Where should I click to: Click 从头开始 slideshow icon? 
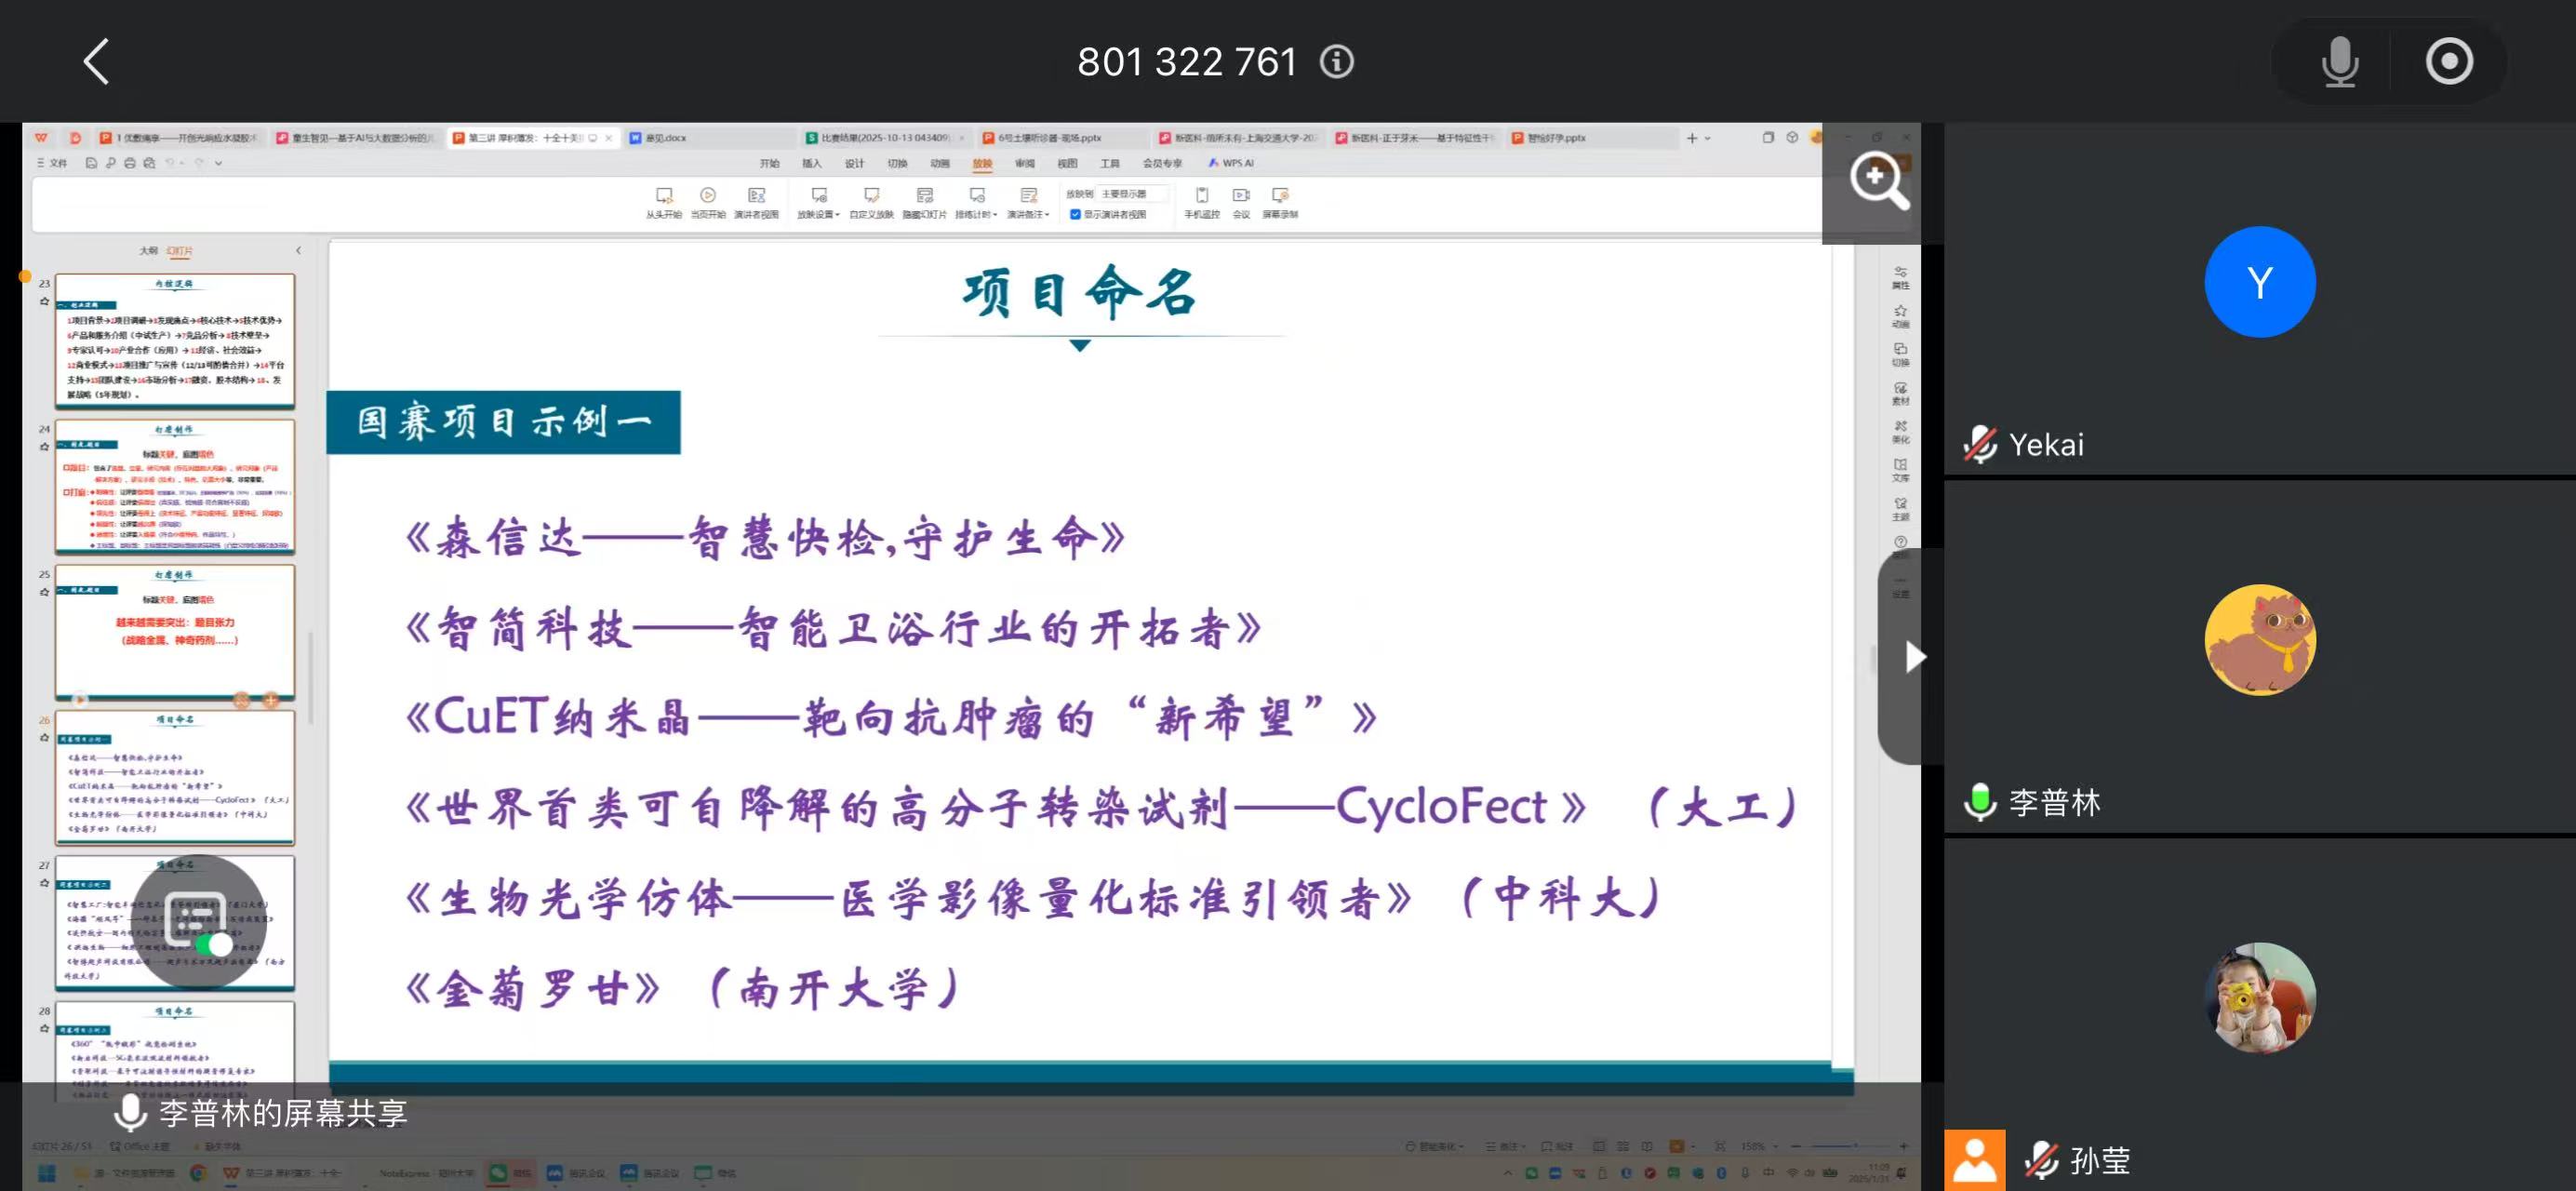663,197
